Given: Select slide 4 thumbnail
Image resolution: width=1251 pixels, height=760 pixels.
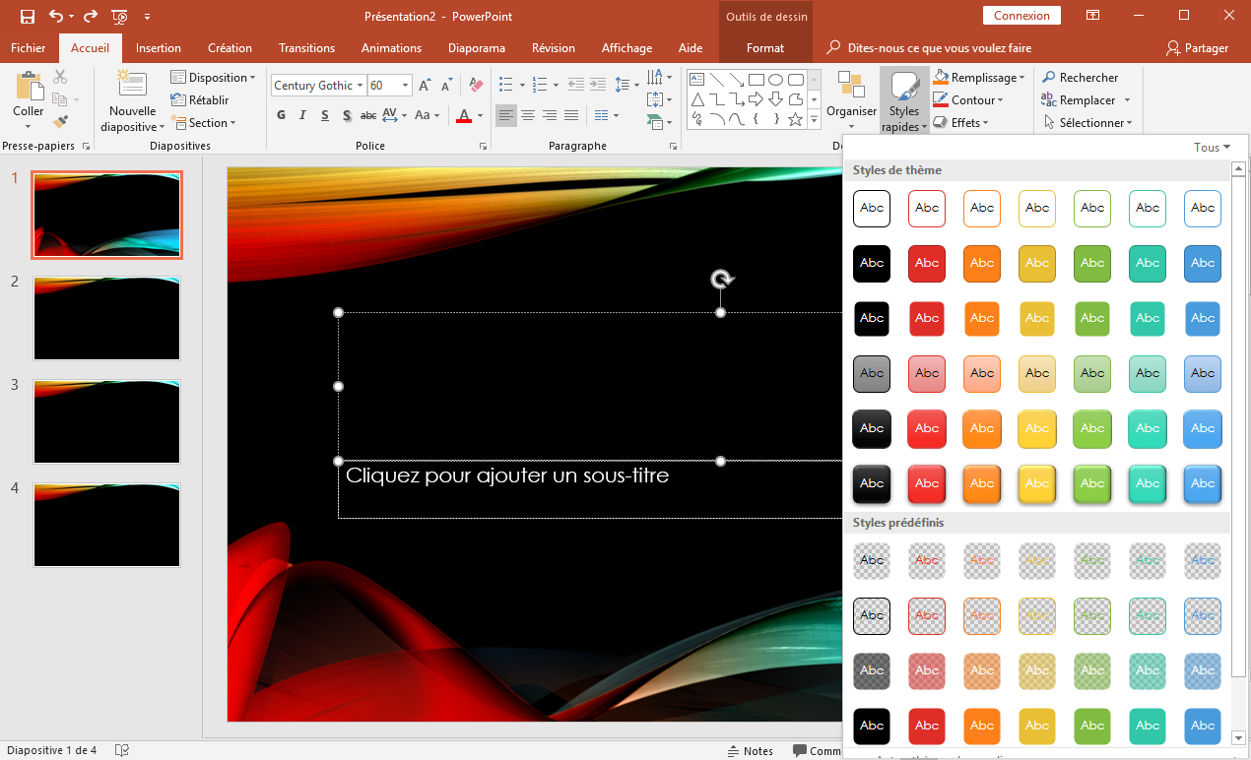Looking at the screenshot, I should [106, 525].
